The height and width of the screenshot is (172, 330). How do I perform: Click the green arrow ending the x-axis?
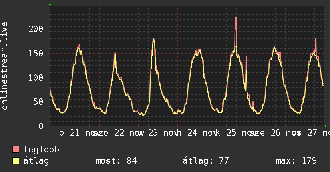pyautogui.click(x=326, y=126)
